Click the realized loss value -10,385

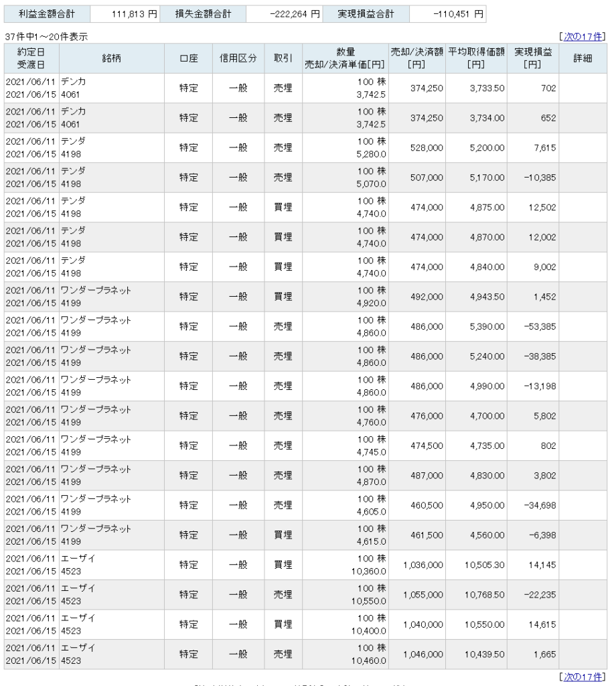point(540,177)
